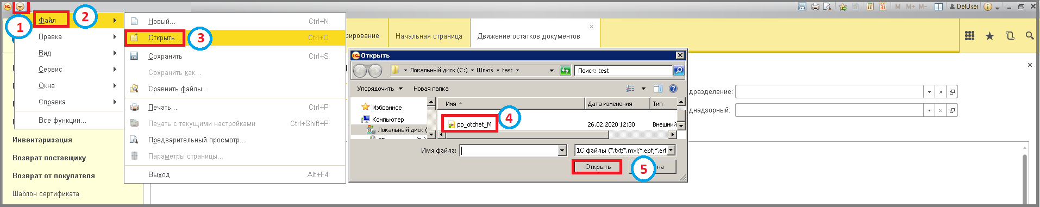
Task: Open the calendar icon showing 31
Action: click(883, 7)
